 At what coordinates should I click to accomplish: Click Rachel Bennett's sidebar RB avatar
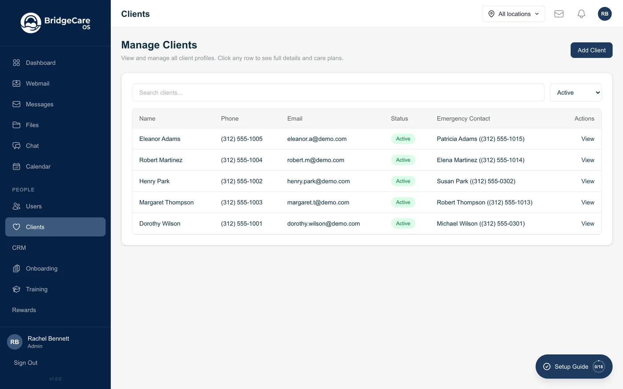click(15, 342)
